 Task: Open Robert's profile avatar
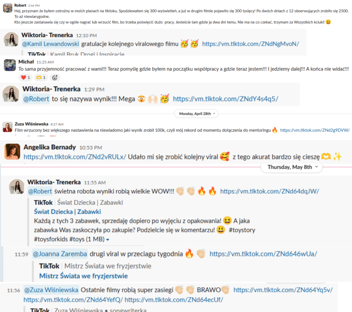[8, 8]
